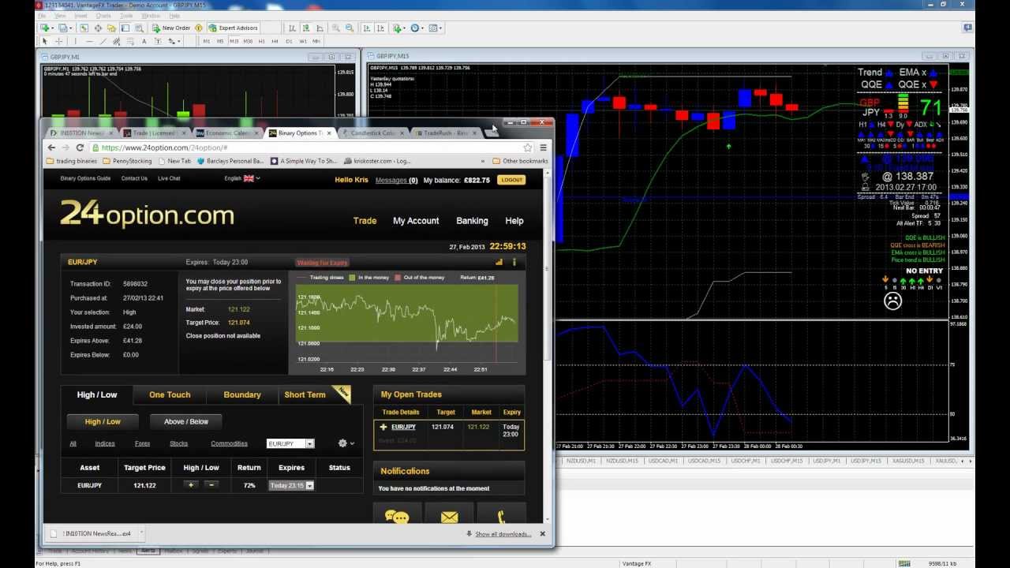The height and width of the screenshot is (568, 1010).
Task: Open PennyStocking bookmark folder
Action: [x=127, y=161]
